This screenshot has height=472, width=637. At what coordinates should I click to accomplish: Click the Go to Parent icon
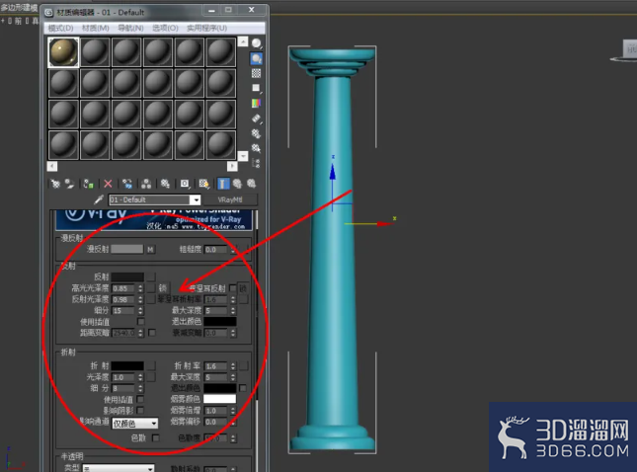(x=237, y=184)
